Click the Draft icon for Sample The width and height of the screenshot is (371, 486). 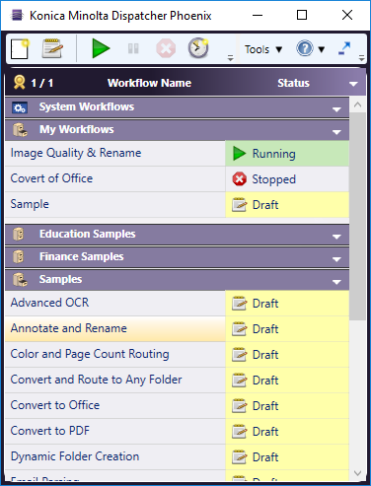239,205
